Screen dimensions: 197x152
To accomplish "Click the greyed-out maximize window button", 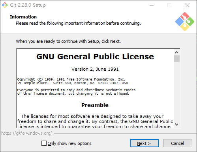I will [169, 5].
